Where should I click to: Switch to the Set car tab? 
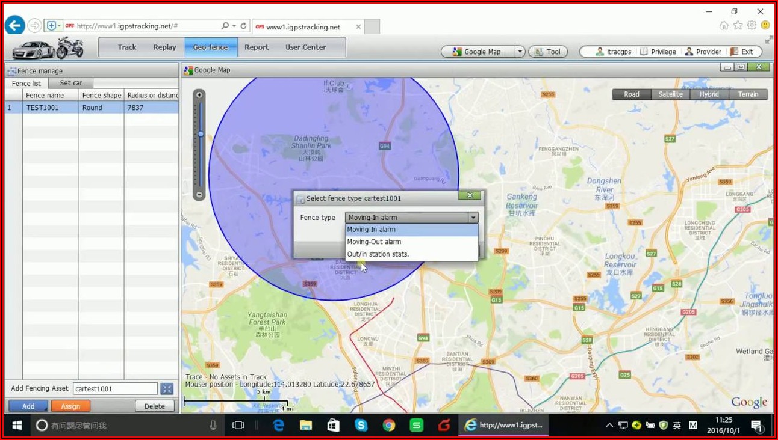[71, 83]
